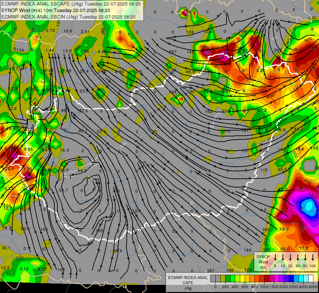Click the map value '22.5'

[x=138, y=72]
